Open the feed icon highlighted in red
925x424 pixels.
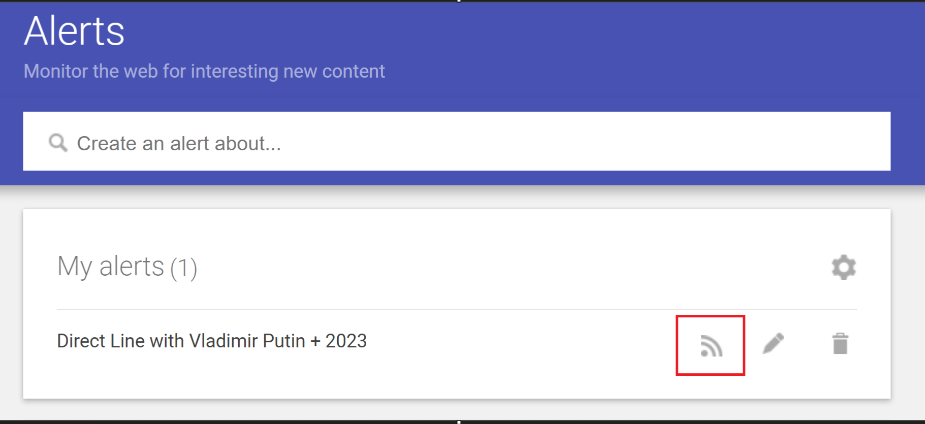coord(711,346)
